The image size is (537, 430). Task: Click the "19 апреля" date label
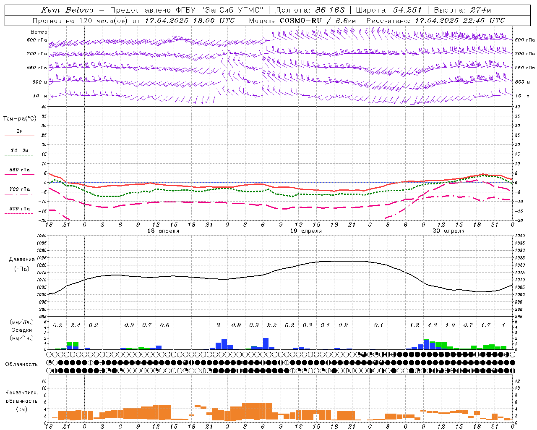[306, 231]
